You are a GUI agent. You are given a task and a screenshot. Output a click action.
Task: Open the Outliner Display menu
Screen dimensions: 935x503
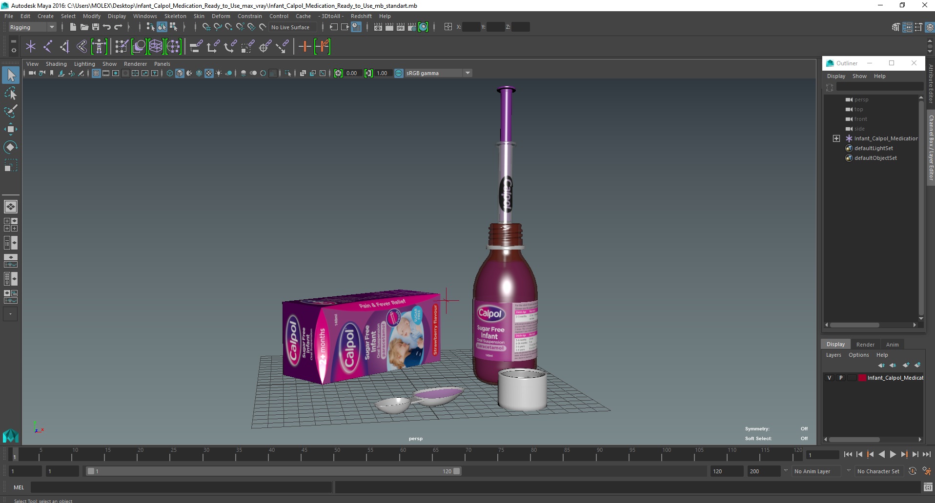(x=836, y=76)
